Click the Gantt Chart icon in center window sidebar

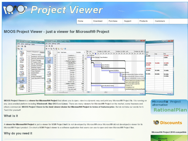click(x=49, y=60)
